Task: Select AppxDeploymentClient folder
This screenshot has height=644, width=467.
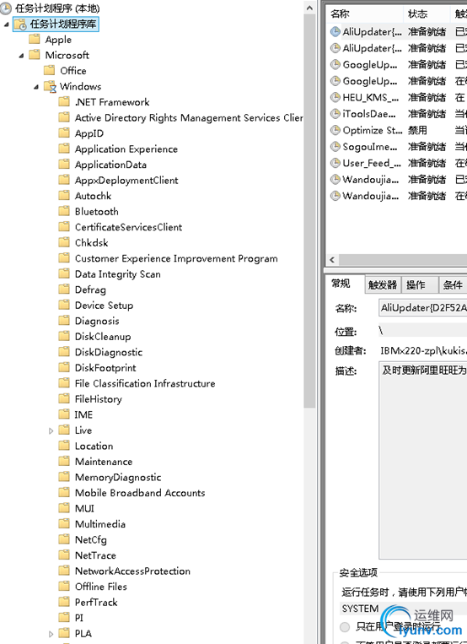Action: click(x=126, y=180)
